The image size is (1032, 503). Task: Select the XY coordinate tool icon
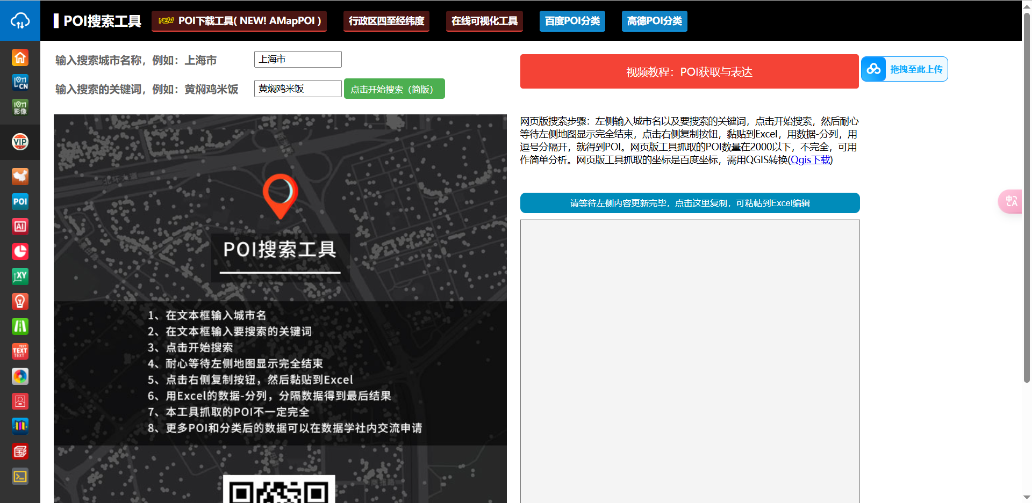click(20, 276)
